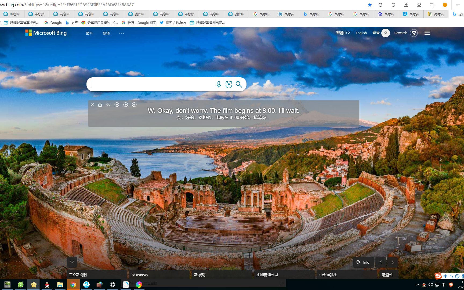
Task: Open 探索 / Twitter bookmark
Action: [173, 23]
